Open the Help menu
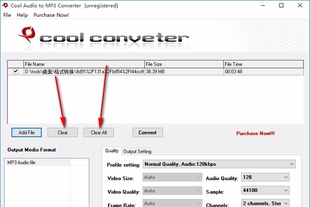310x207 pixels. pyautogui.click(x=22, y=15)
